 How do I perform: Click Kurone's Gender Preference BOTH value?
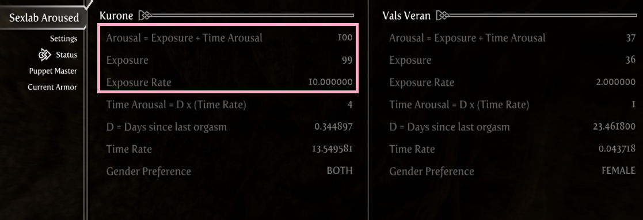(x=340, y=170)
